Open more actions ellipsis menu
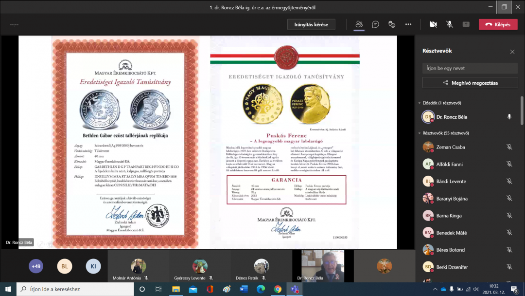The image size is (525, 296). pyautogui.click(x=408, y=24)
